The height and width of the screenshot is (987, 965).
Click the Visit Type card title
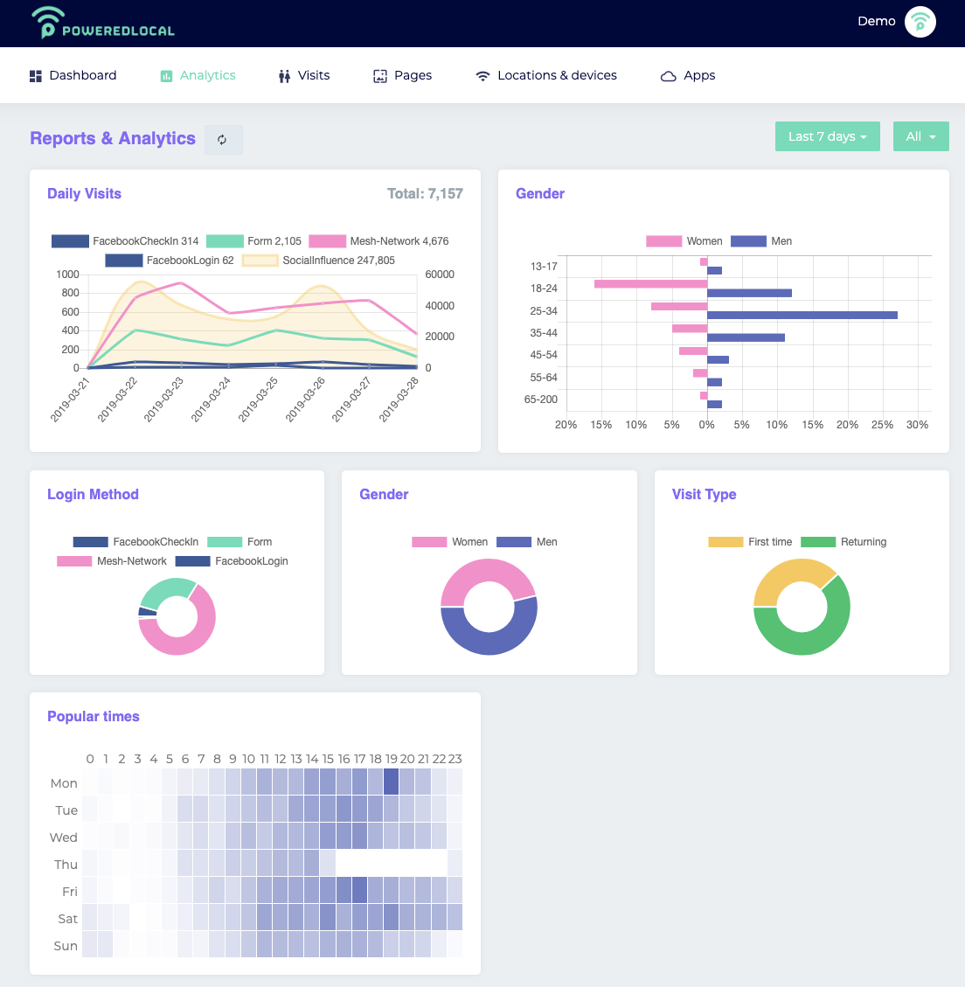click(704, 495)
